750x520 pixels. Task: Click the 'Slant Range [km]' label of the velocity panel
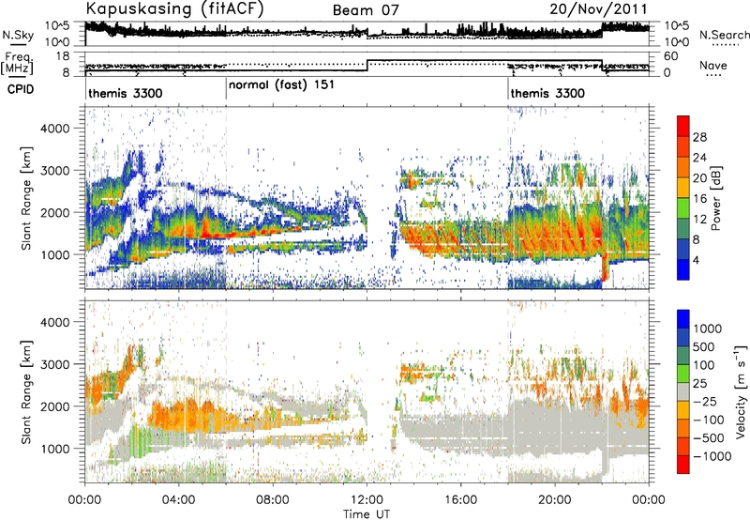point(26,391)
